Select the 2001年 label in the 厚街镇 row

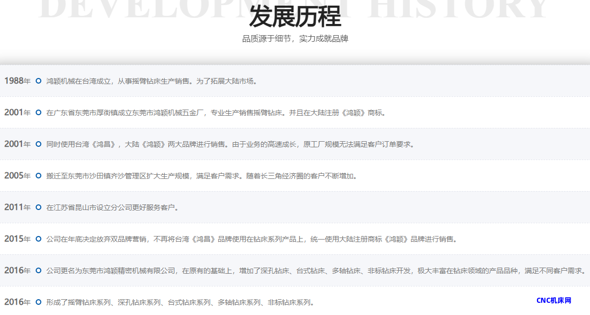pyautogui.click(x=17, y=113)
